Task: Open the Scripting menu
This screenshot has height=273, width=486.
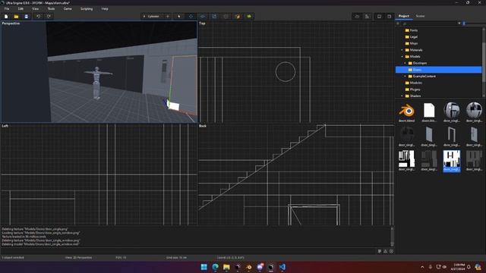Action: point(87,8)
